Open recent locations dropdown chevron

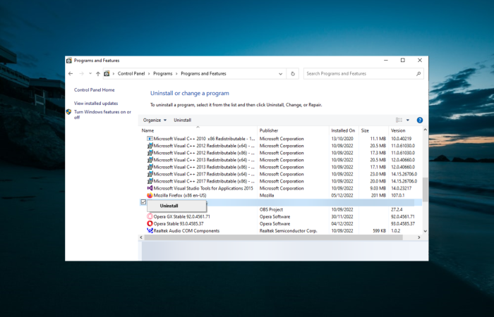tap(90, 73)
